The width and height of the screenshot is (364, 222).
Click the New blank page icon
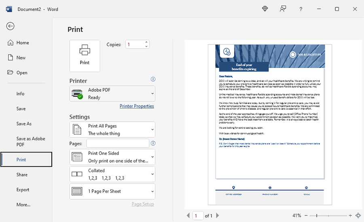point(11,57)
